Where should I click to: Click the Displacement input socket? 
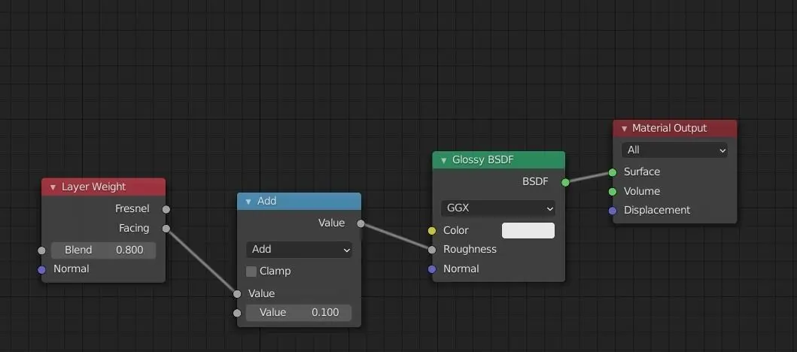(613, 211)
